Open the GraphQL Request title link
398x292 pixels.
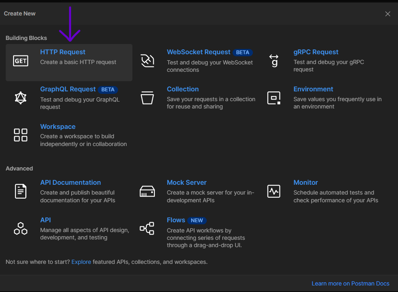pos(68,89)
